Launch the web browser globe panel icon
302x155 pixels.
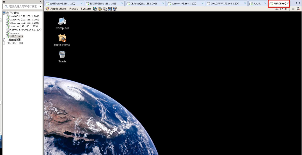click(95, 9)
